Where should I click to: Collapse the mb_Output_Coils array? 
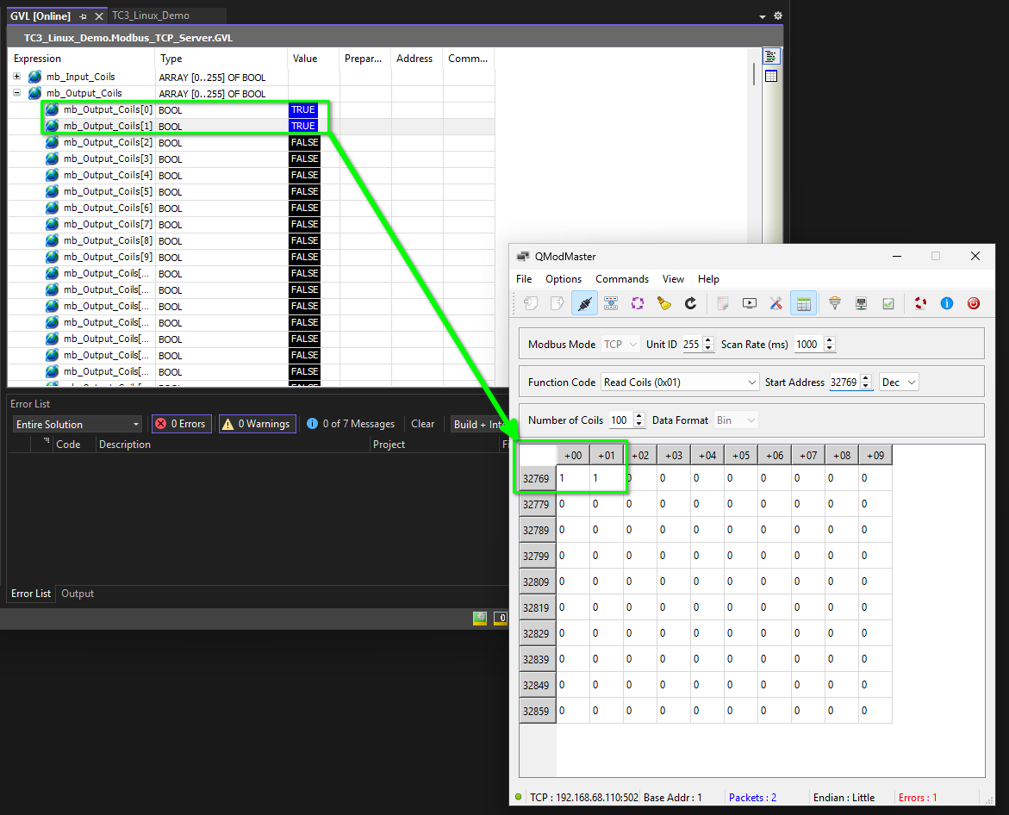16,93
